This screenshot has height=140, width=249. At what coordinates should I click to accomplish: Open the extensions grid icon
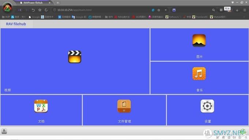click(221, 10)
